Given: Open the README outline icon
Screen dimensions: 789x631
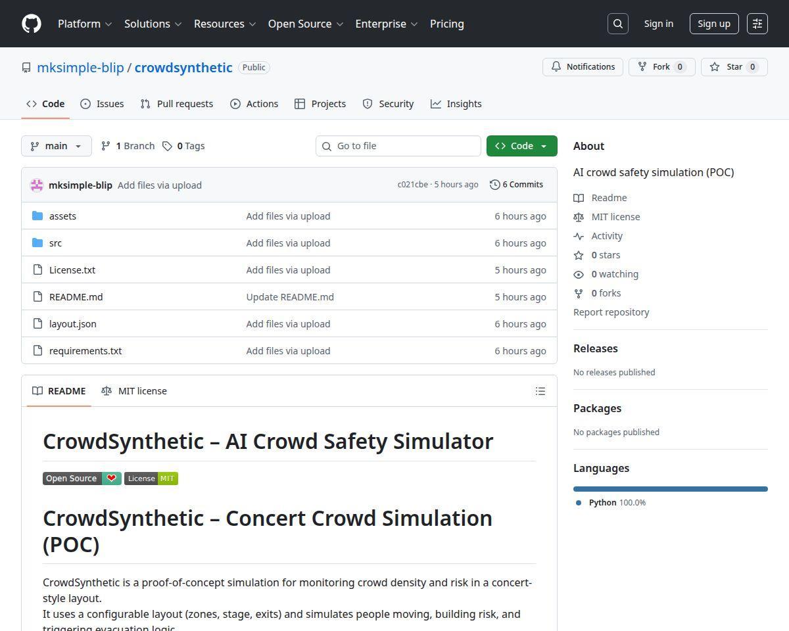Looking at the screenshot, I should [540, 391].
